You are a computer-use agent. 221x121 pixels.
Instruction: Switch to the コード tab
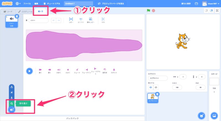[x=8, y=11]
